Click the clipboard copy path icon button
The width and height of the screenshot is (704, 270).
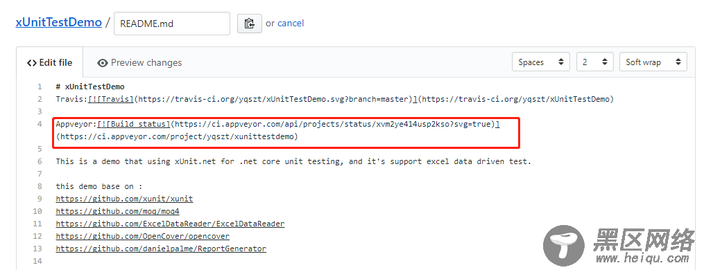coord(250,24)
